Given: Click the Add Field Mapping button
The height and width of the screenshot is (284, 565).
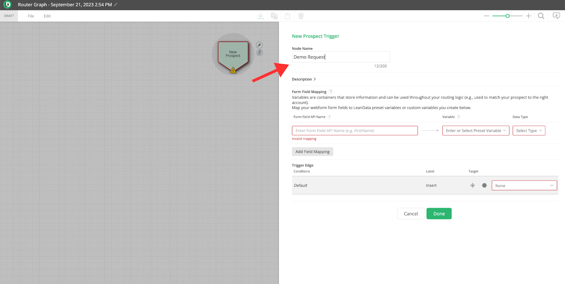Looking at the screenshot, I should [312, 152].
